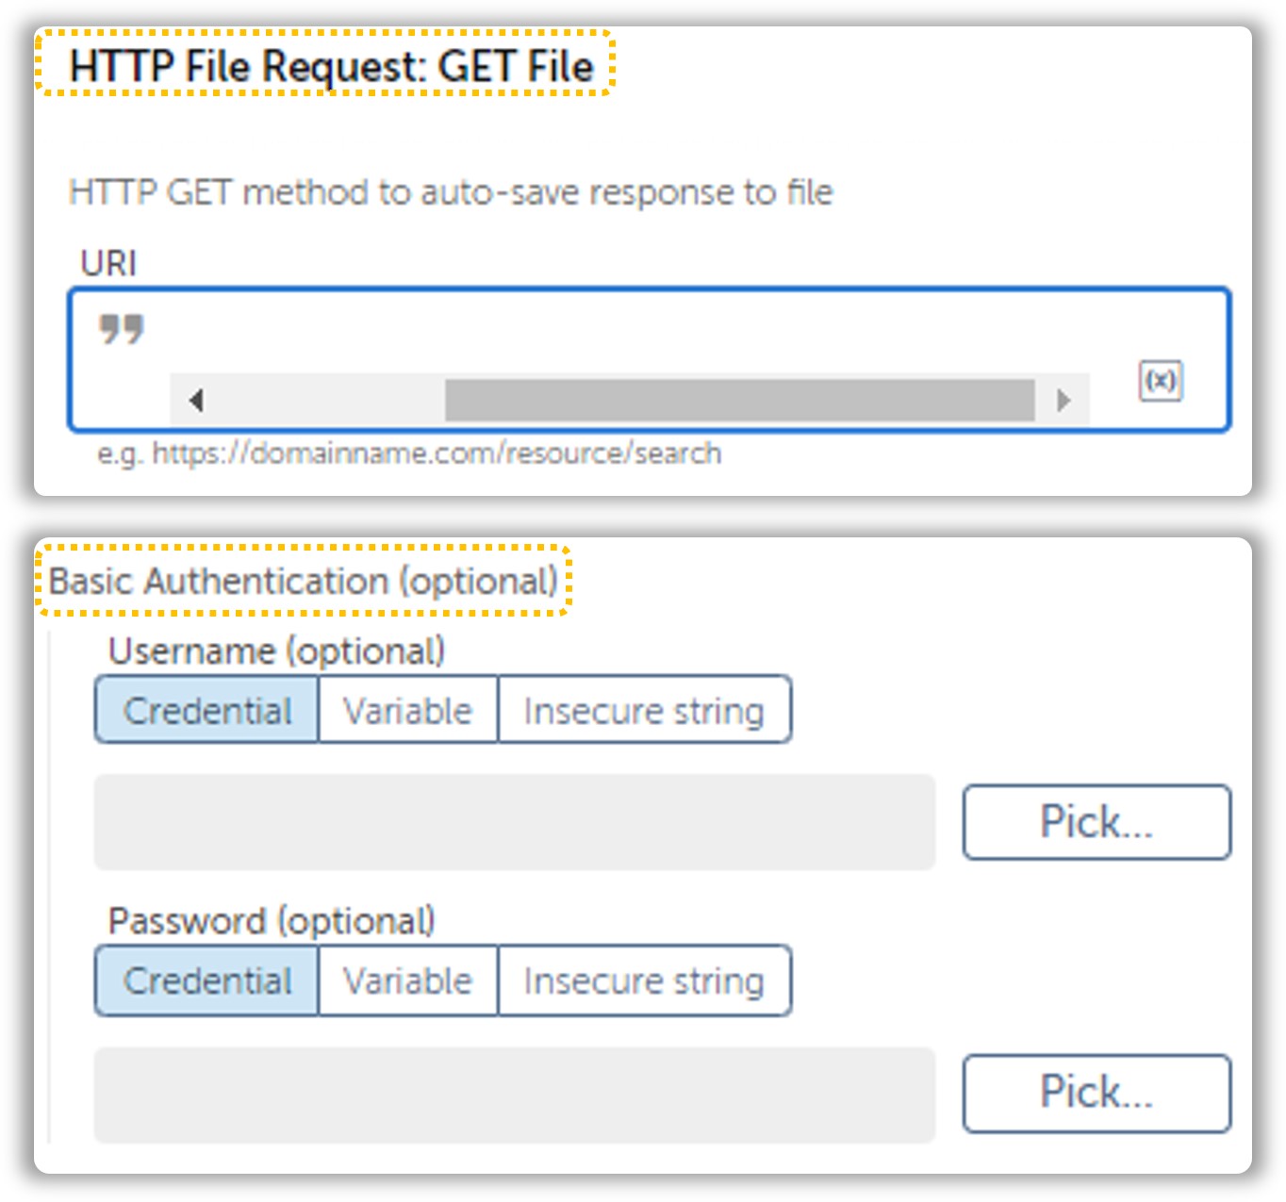Viewport: 1286px width, 1202px height.
Task: Select Insecure string mode for Password
Action: click(x=645, y=980)
